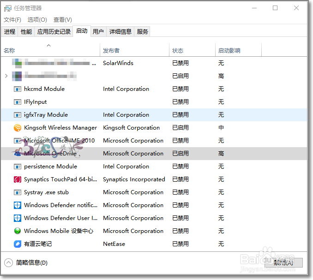313x280 pixels.
Task: Switch to the 用户 tab
Action: [98, 32]
